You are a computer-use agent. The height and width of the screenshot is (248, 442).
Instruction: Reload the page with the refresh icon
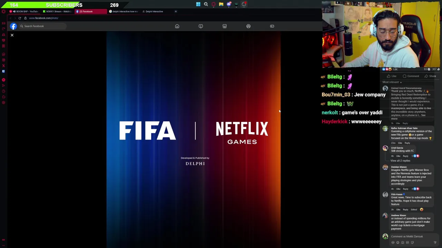click(20, 18)
